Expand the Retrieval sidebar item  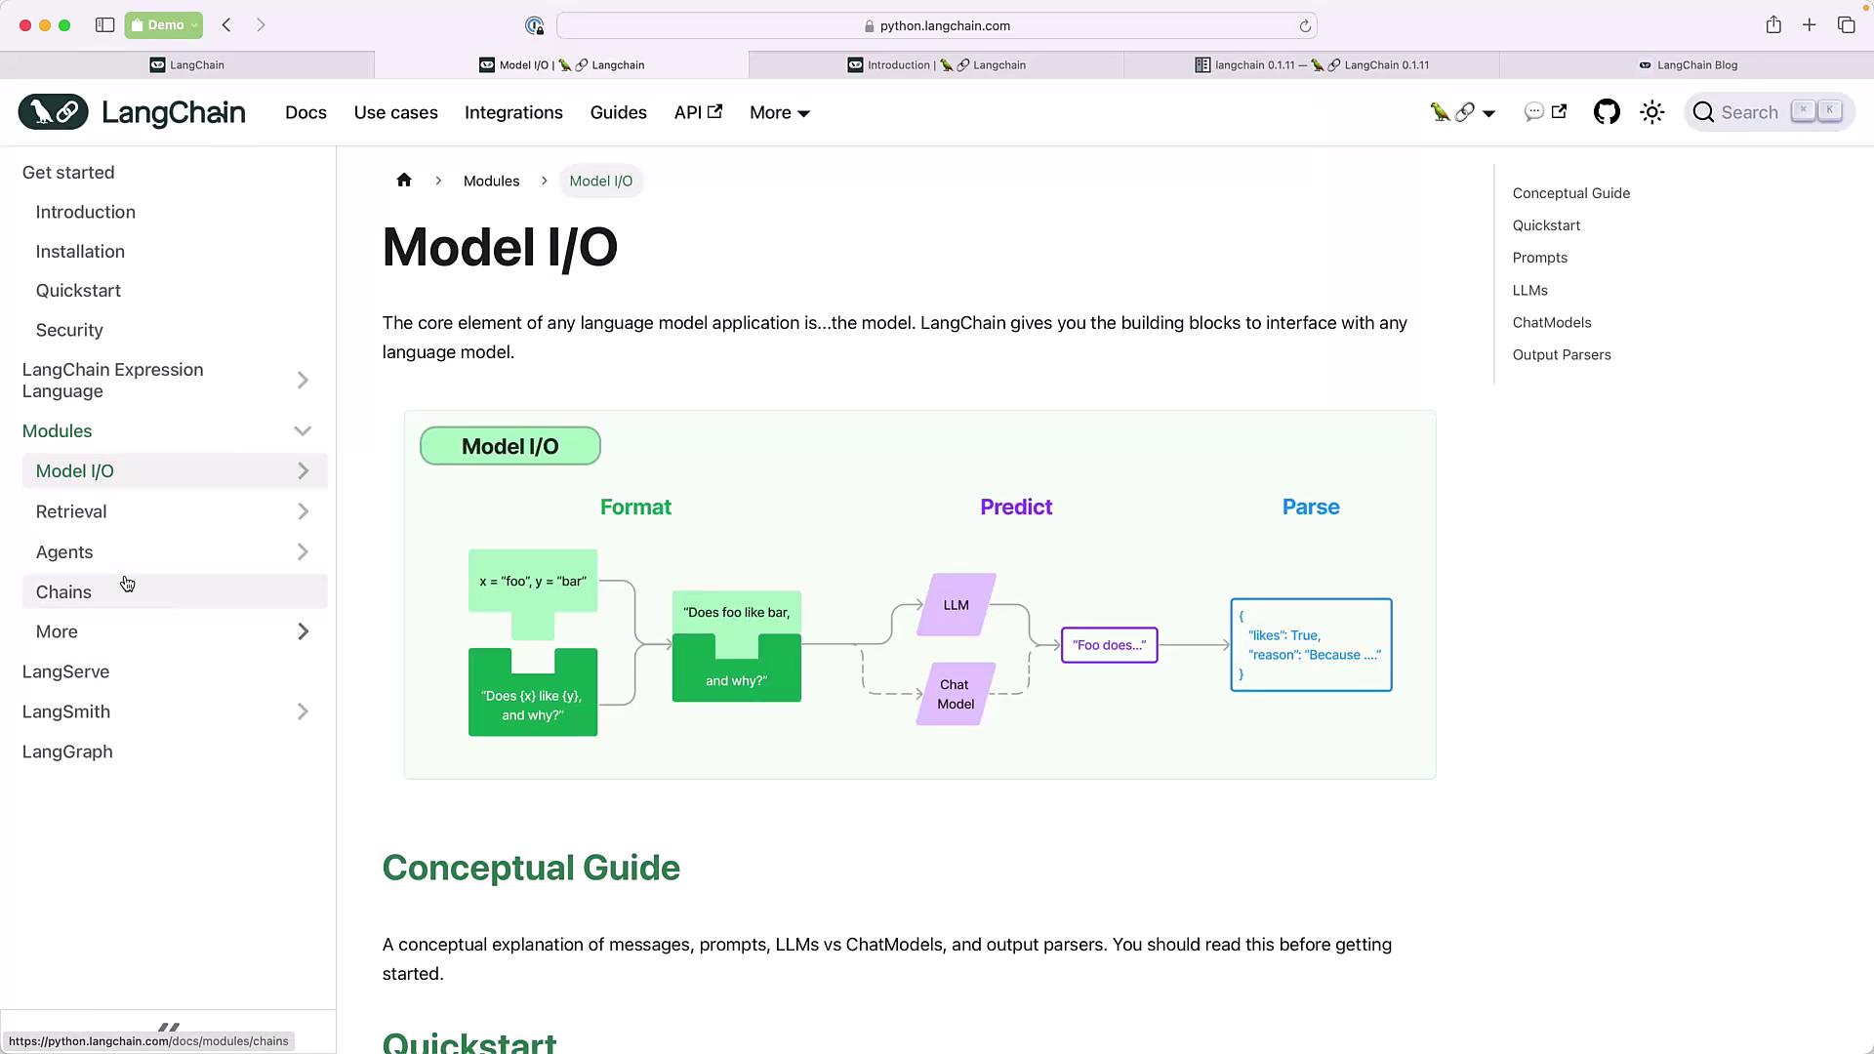pyautogui.click(x=303, y=511)
